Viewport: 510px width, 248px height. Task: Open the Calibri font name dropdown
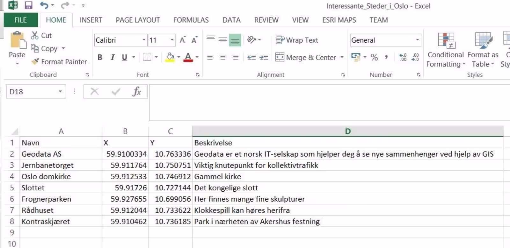point(144,40)
